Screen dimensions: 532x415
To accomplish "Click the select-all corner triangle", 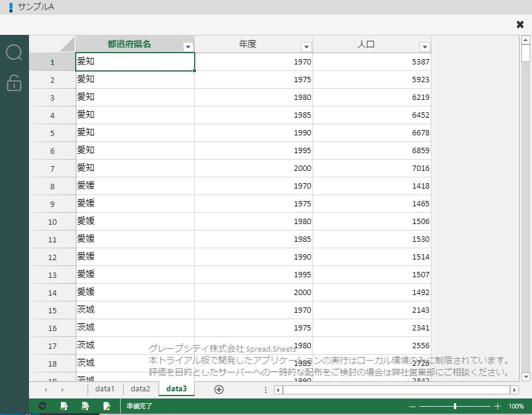I will click(x=66, y=44).
